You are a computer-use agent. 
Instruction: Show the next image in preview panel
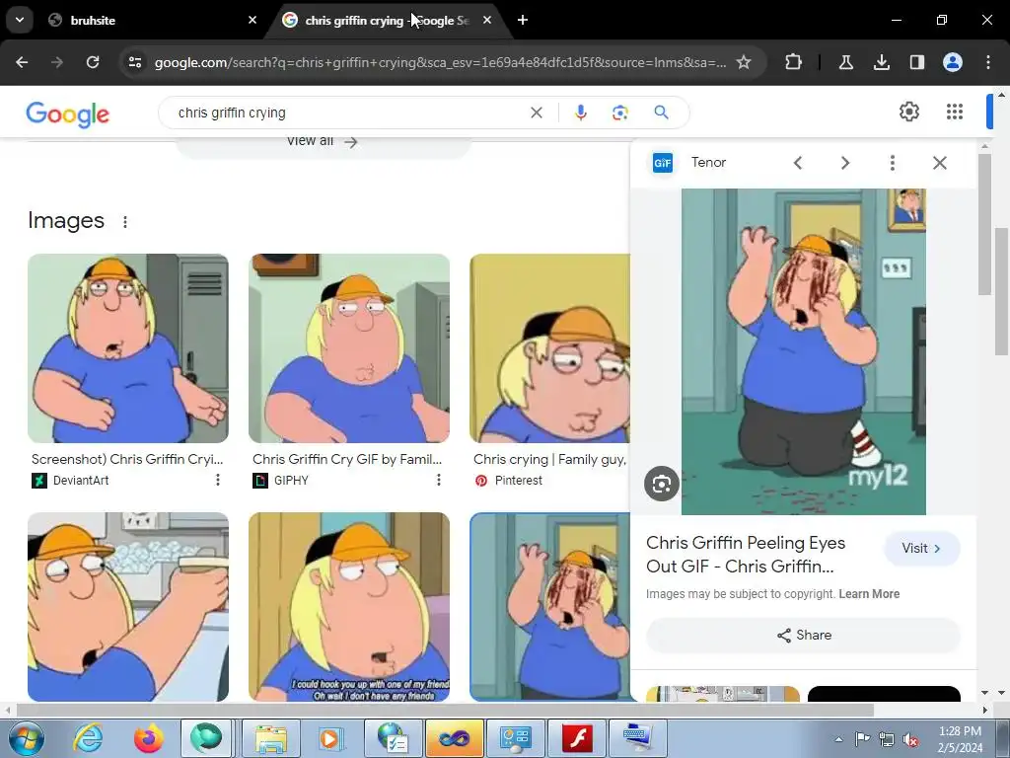tap(845, 163)
